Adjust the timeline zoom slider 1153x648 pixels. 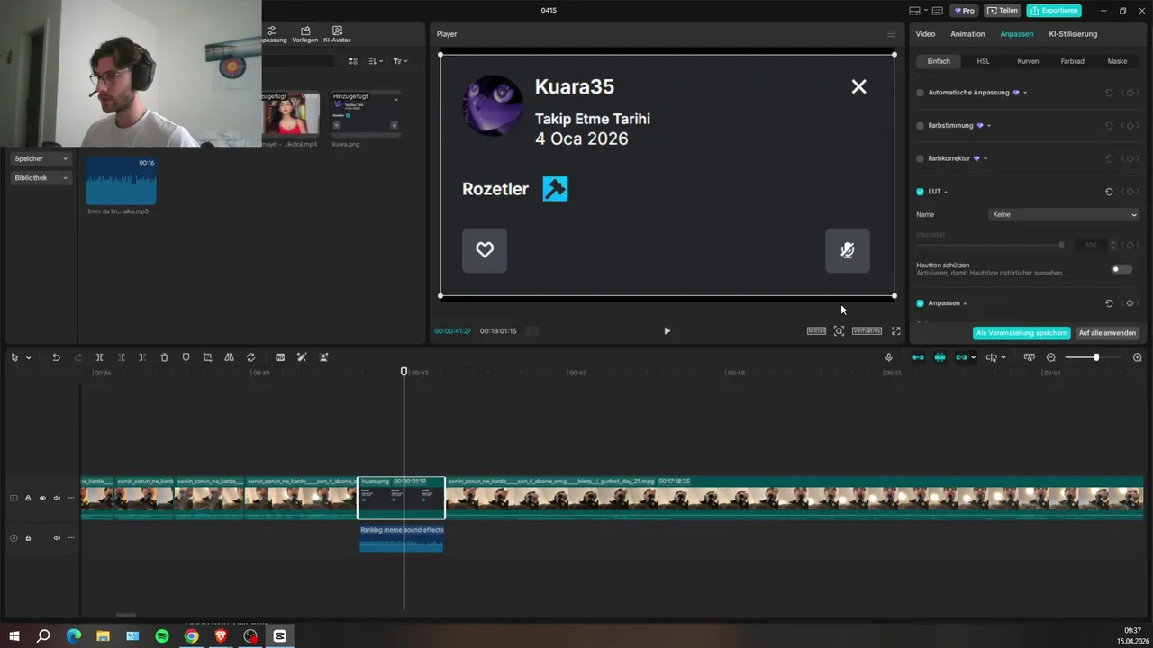(x=1096, y=357)
